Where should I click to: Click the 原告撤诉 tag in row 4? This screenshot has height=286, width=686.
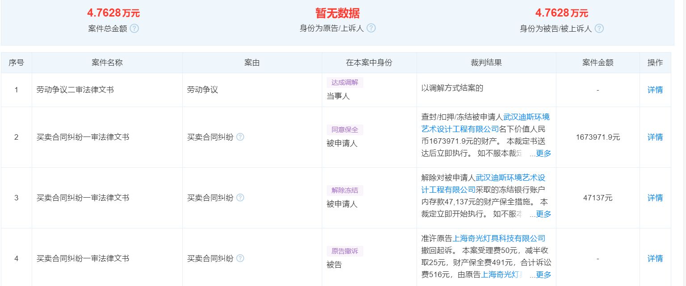pos(345,251)
